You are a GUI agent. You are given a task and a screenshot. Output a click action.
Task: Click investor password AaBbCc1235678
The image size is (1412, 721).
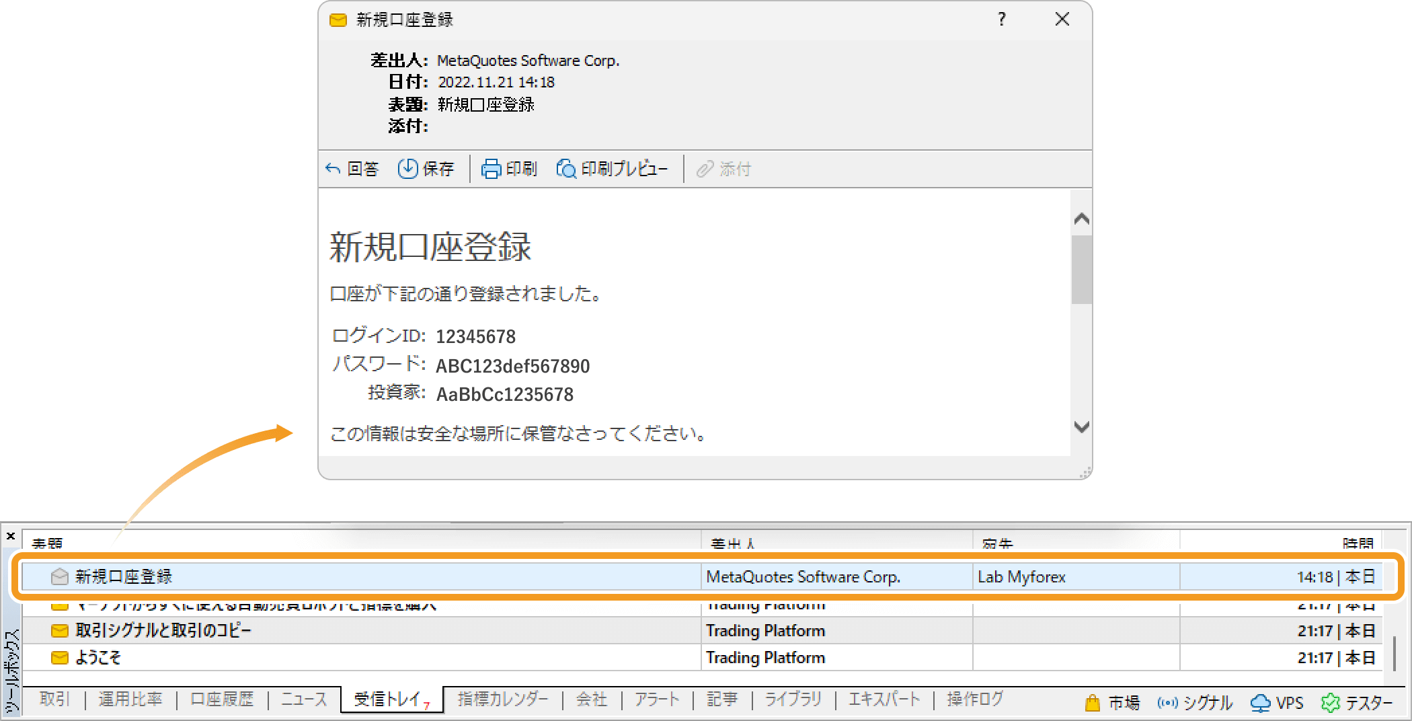[505, 394]
